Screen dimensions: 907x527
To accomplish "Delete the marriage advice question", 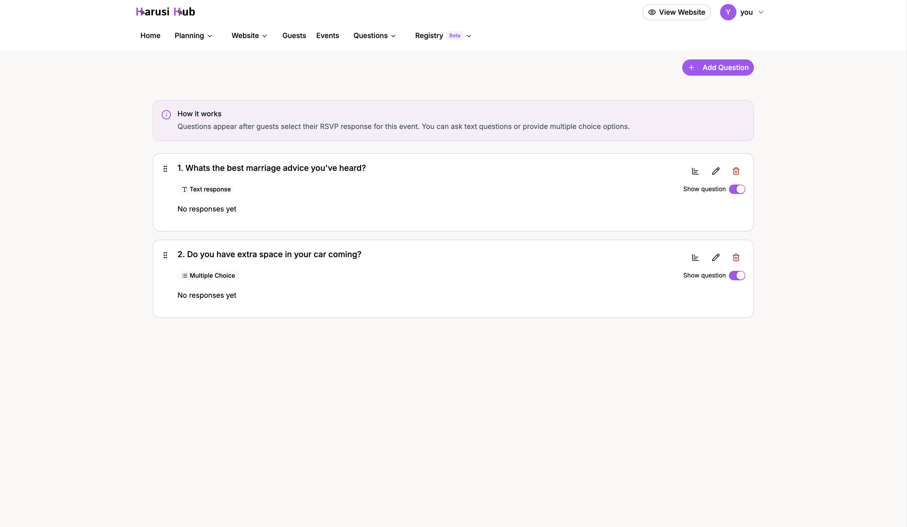I will pos(736,171).
